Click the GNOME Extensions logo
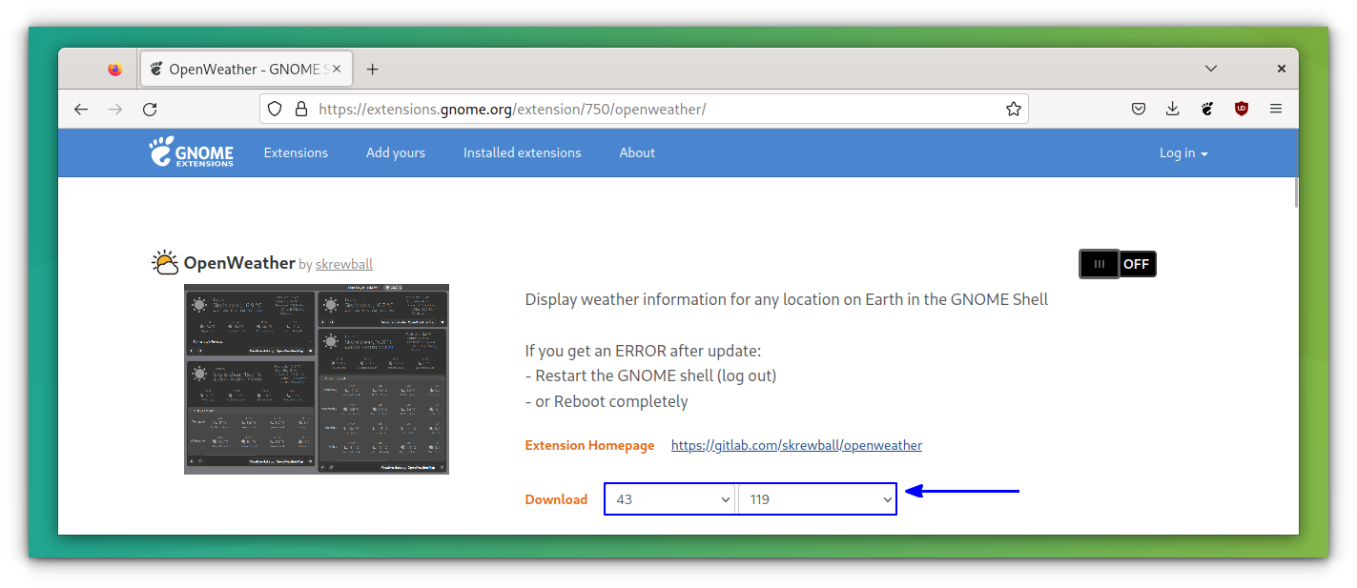 tap(191, 152)
